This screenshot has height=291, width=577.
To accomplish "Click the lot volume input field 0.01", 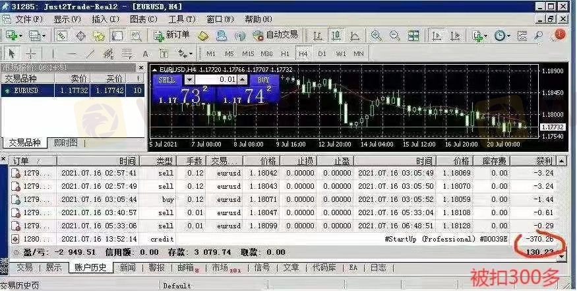I will tap(215, 80).
